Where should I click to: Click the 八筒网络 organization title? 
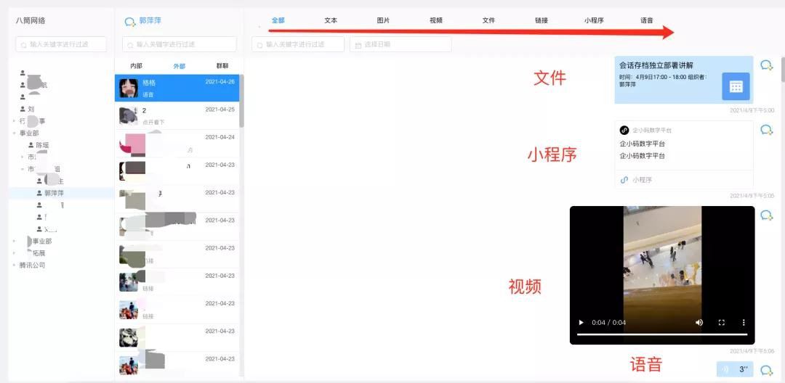coord(31,21)
